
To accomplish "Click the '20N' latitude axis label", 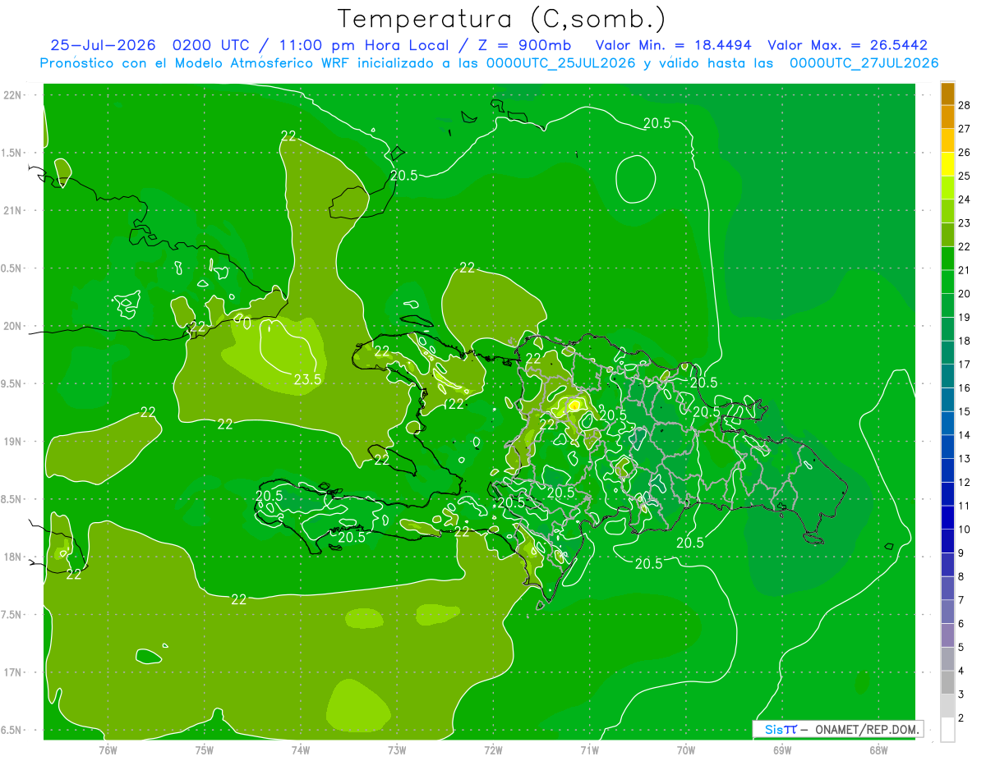I will tap(12, 326).
